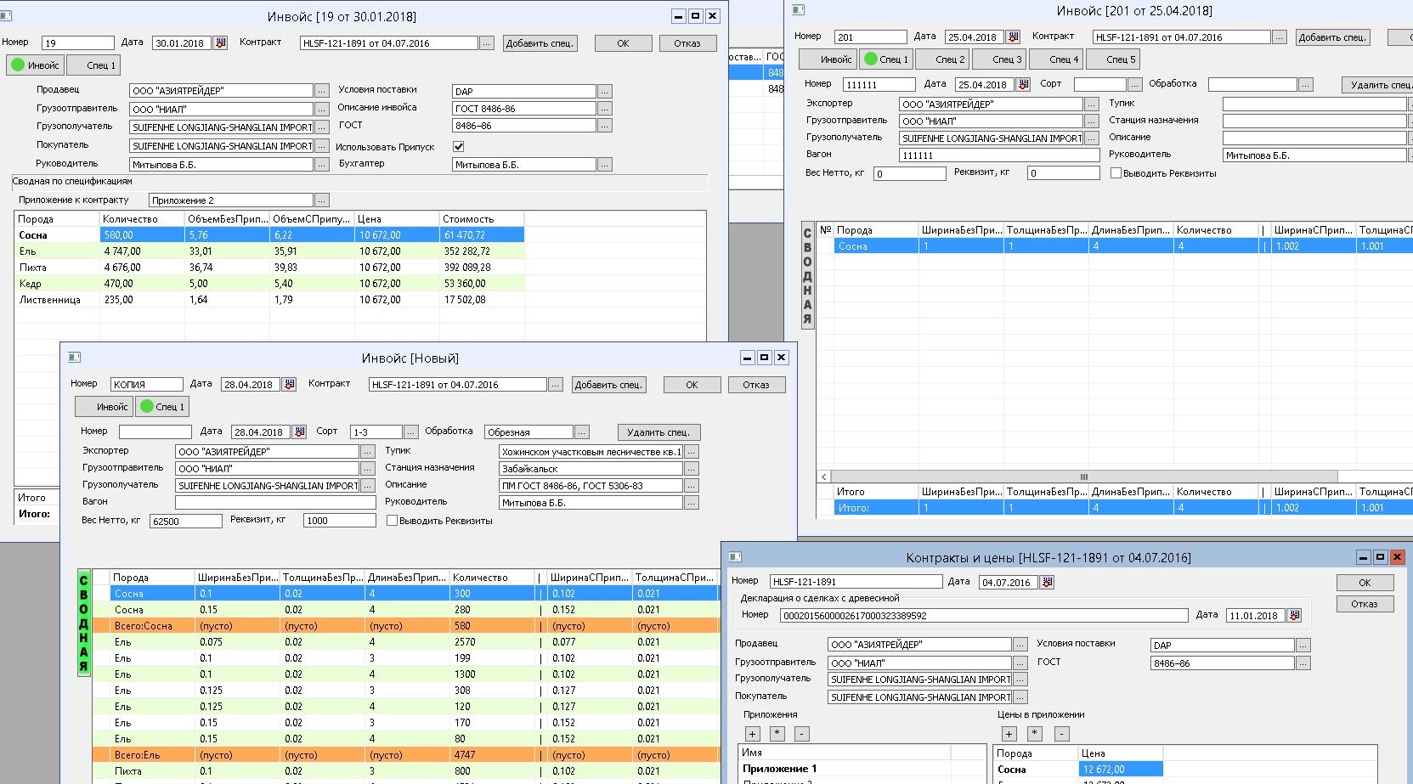Open calendar for contract date 04.07.2016

pos(1047,583)
